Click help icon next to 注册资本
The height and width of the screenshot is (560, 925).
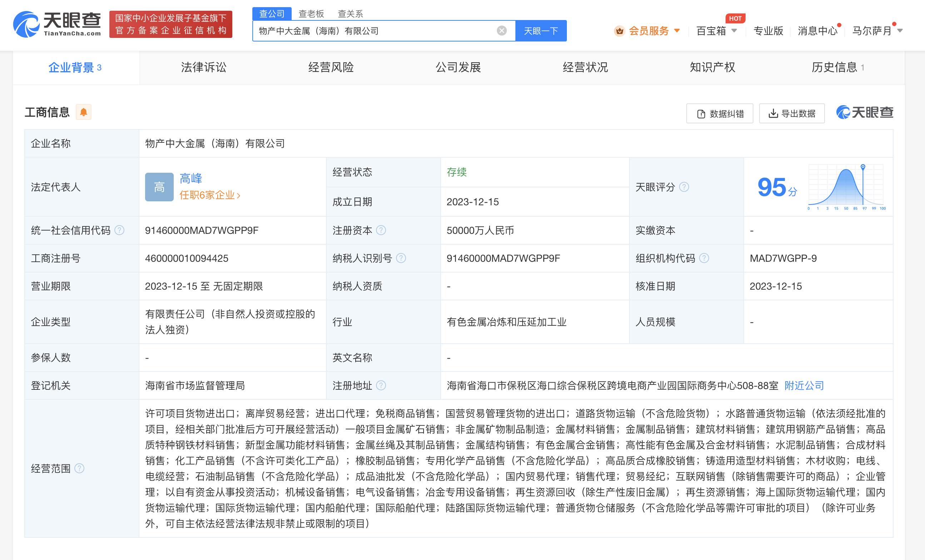click(381, 230)
